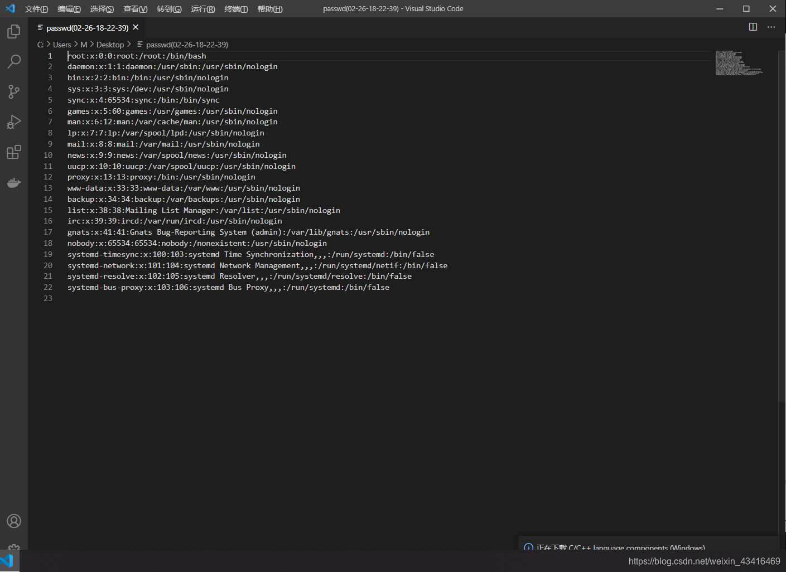This screenshot has height=572, width=786.
Task: Click the uucp:x:10:10 line text
Action: (x=181, y=166)
